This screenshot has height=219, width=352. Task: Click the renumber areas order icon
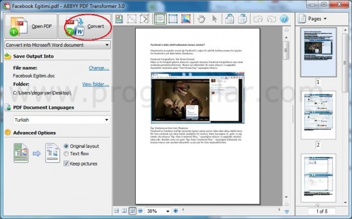tap(132, 19)
